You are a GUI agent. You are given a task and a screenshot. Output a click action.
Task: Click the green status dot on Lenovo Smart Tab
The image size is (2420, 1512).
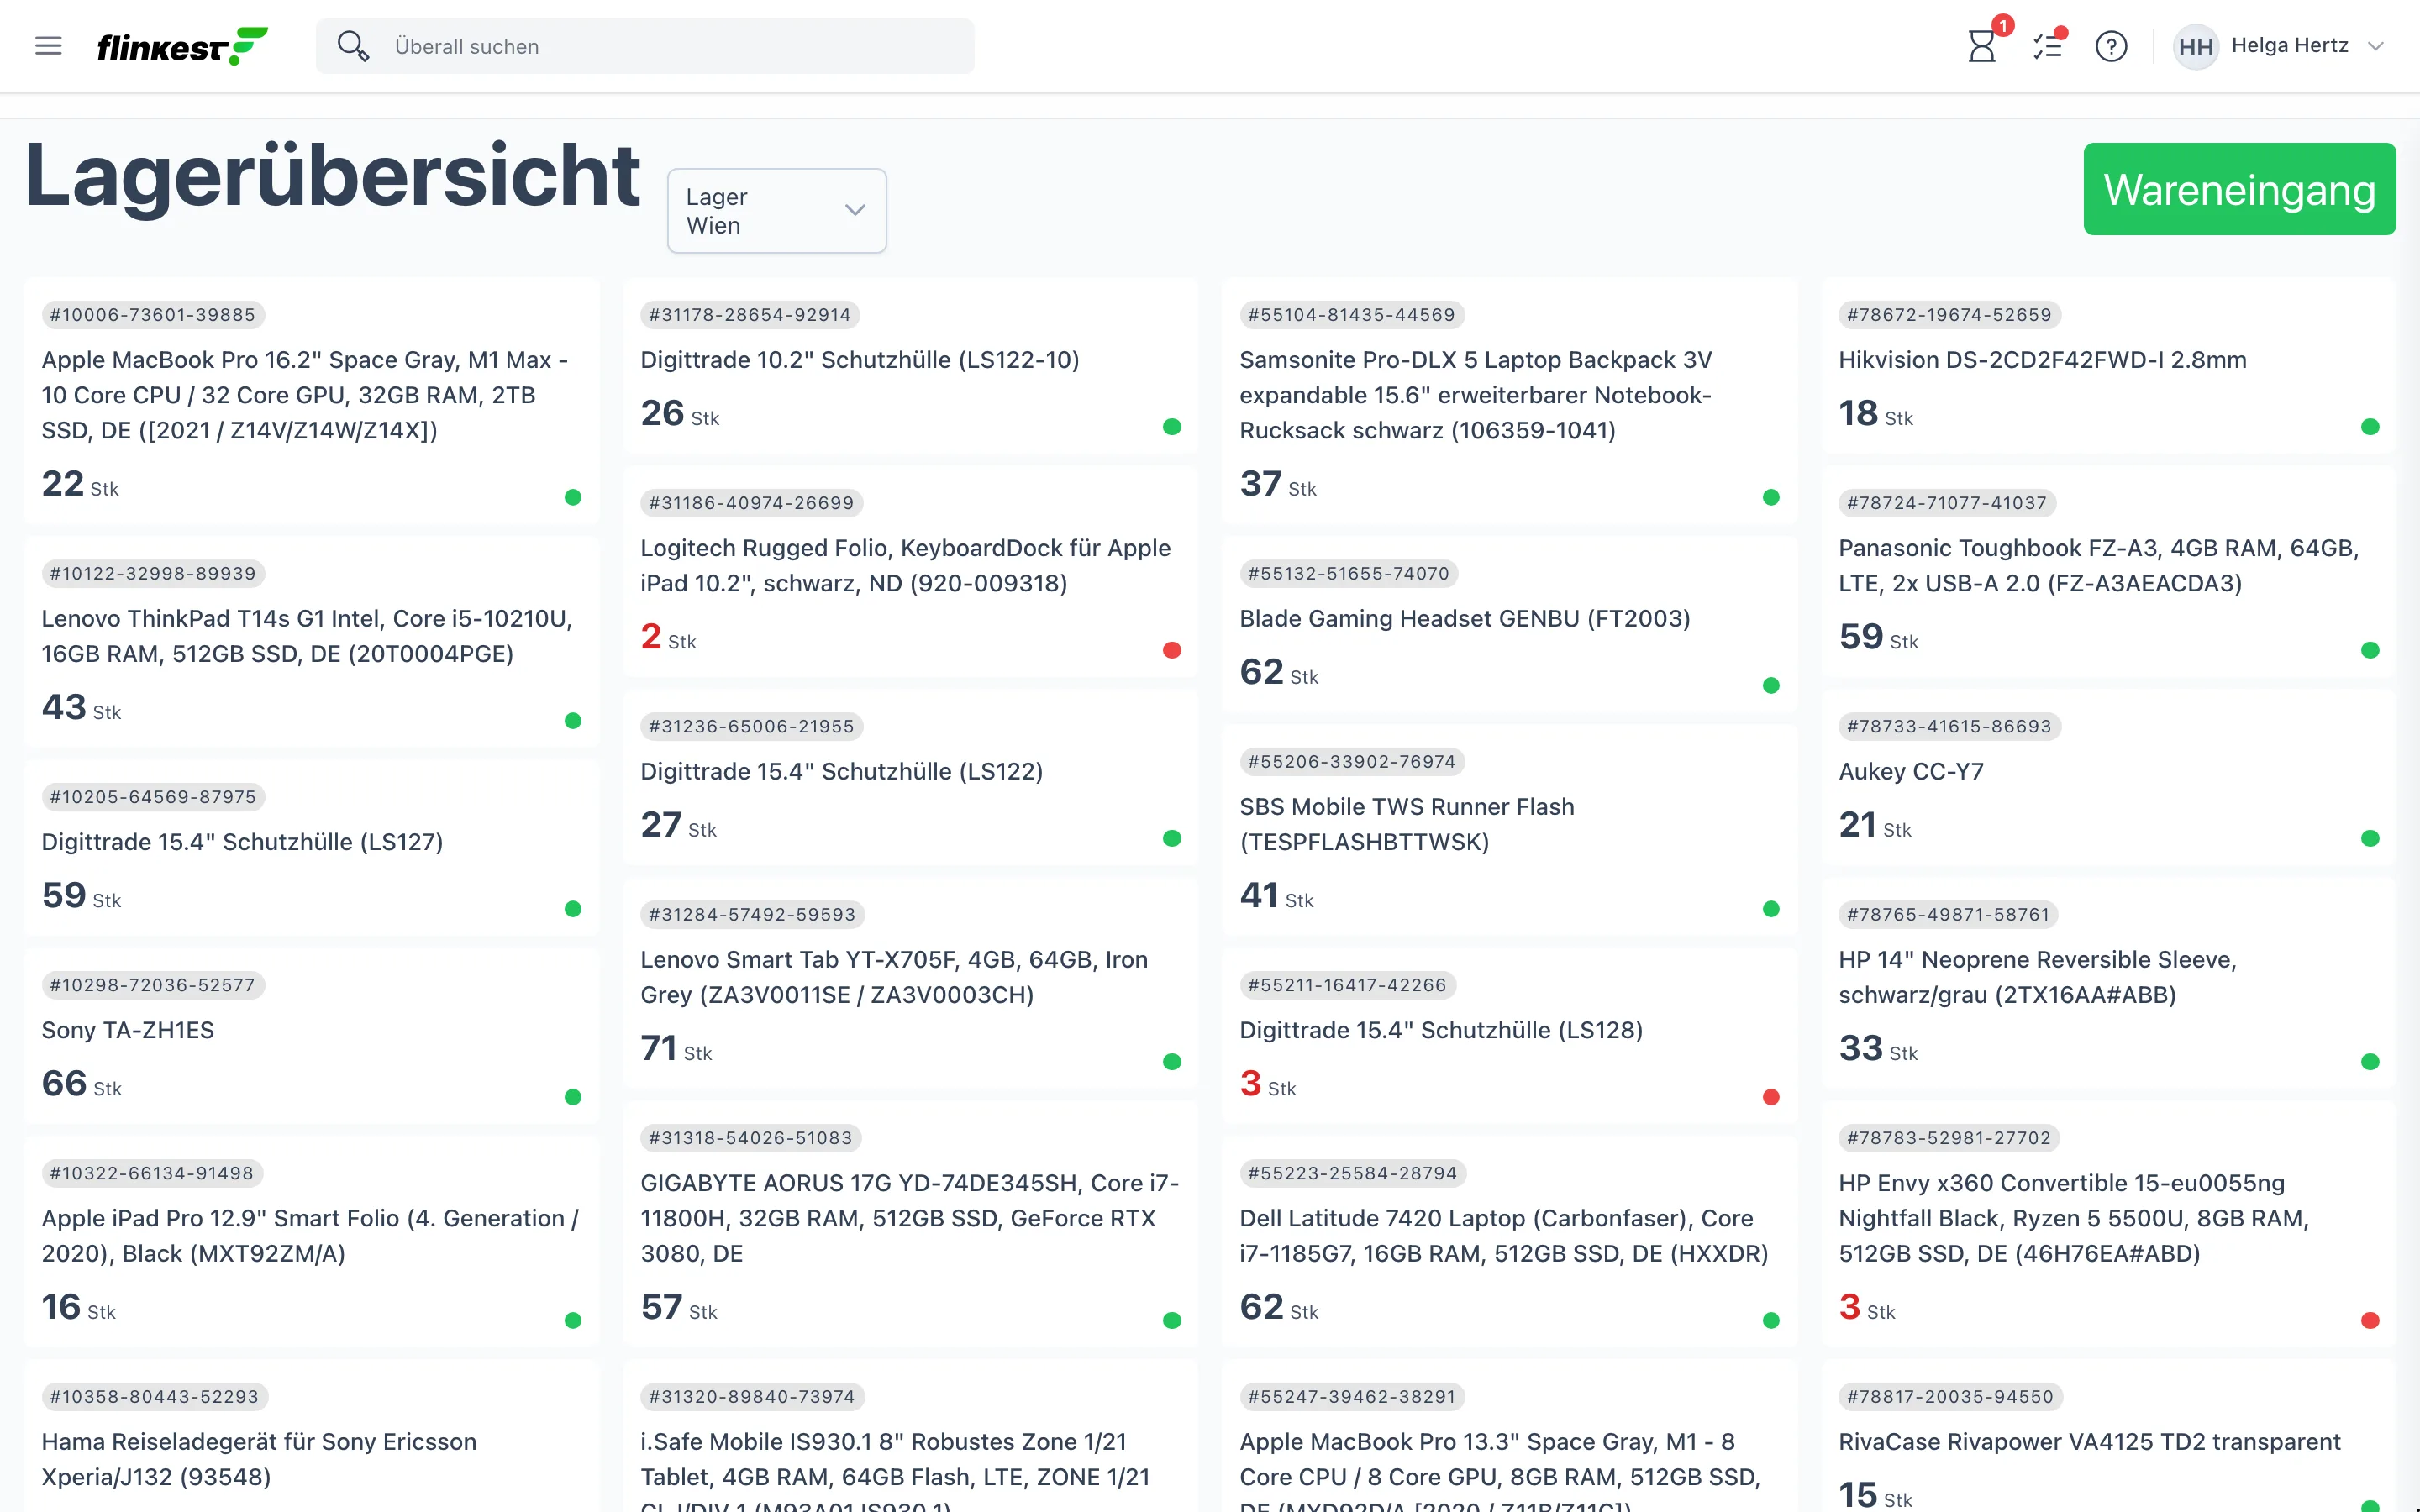1172,1062
